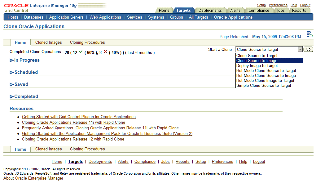The image size is (316, 183).
Task: Expand the In Progress section
Action: 12,60
